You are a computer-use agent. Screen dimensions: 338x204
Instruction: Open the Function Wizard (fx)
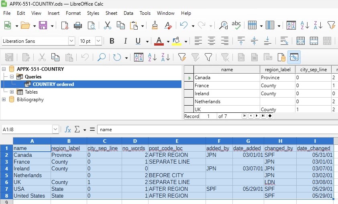[x=68, y=129]
